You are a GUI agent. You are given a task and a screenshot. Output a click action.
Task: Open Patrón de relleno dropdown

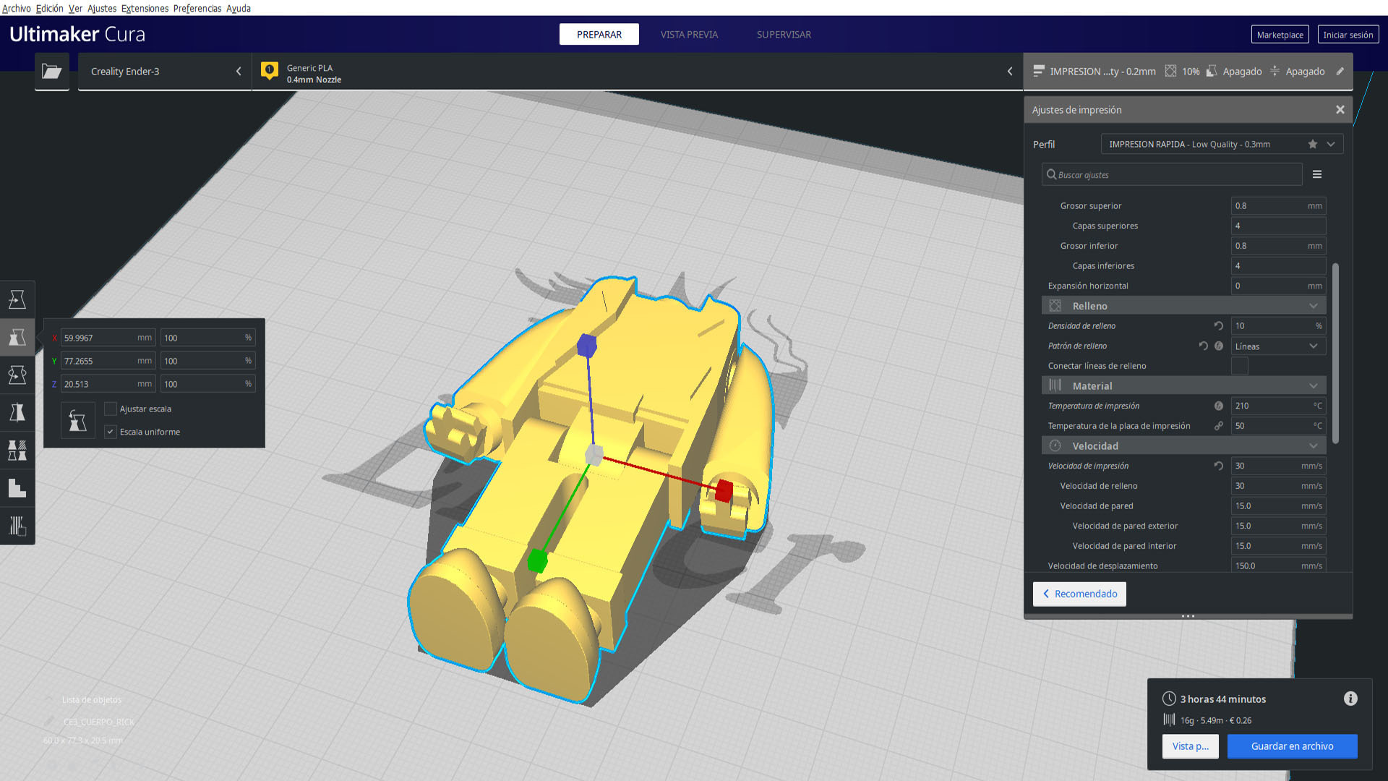tap(1277, 346)
